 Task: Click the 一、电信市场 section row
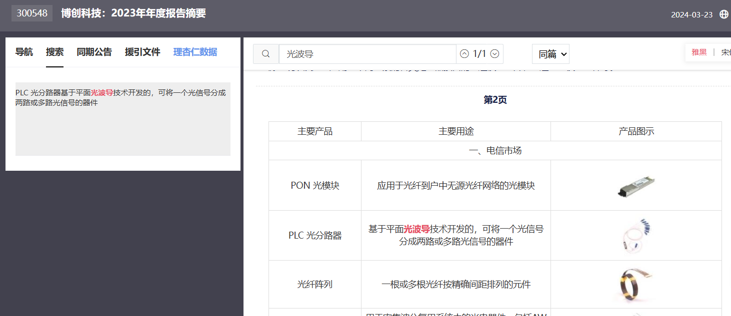click(495, 150)
